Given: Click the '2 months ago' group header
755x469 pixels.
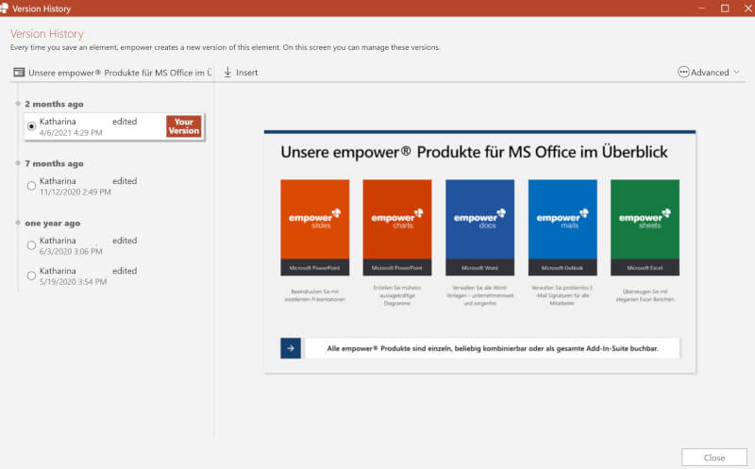Looking at the screenshot, I should coord(54,104).
